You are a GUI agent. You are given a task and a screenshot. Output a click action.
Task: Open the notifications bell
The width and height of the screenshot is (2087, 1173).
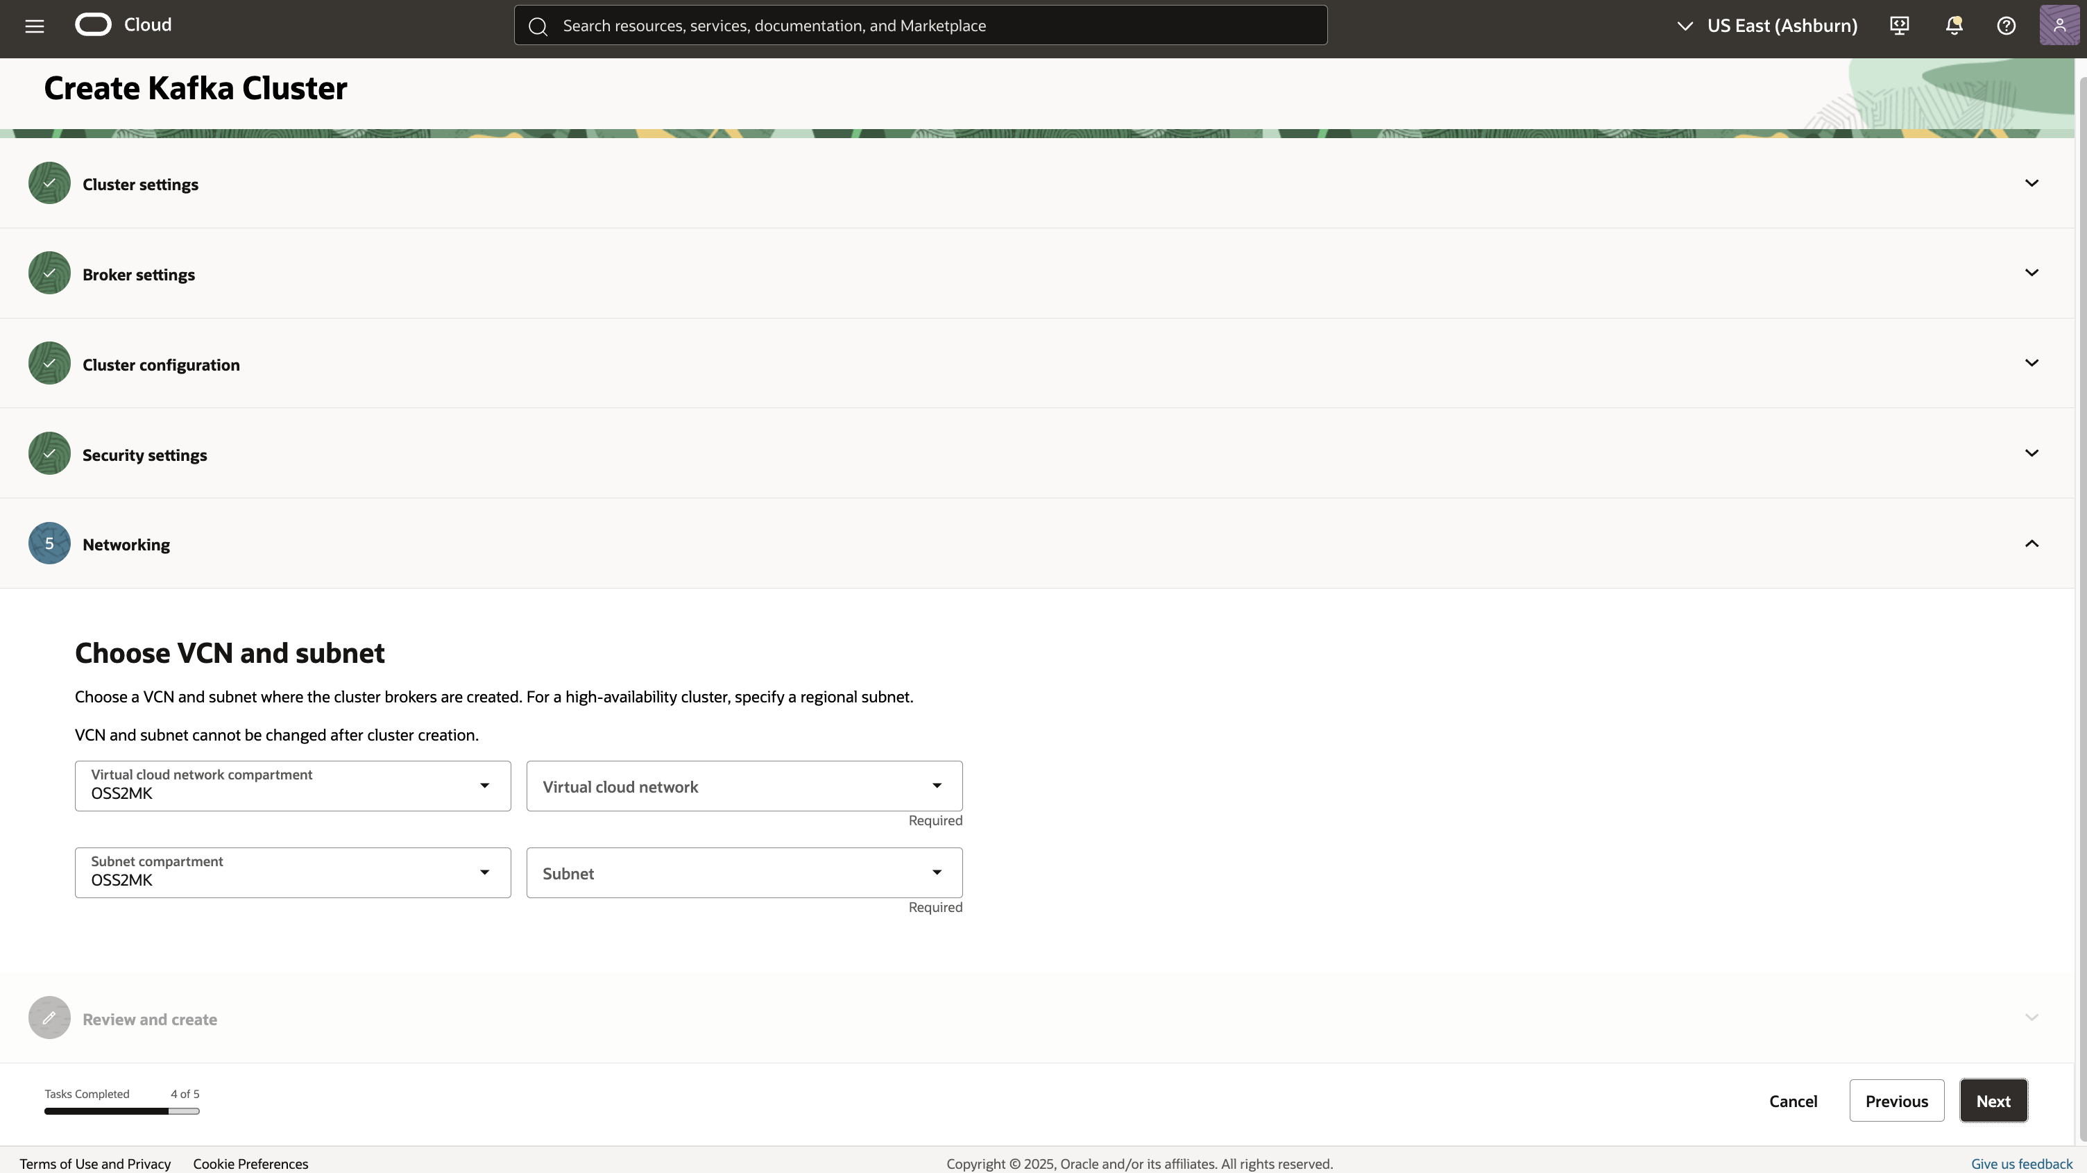coord(1953,26)
